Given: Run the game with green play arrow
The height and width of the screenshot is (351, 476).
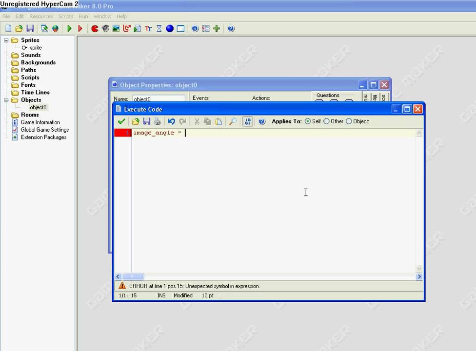Looking at the screenshot, I should pyautogui.click(x=69, y=28).
